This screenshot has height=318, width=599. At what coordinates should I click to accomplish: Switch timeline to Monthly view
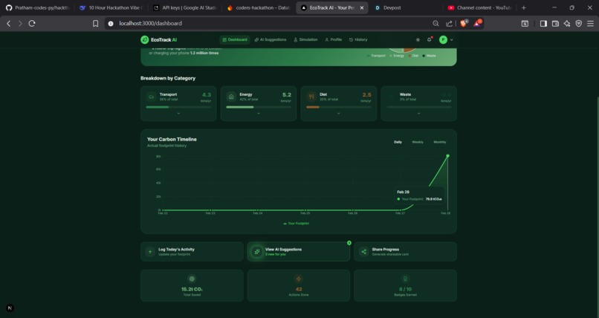[x=440, y=142]
